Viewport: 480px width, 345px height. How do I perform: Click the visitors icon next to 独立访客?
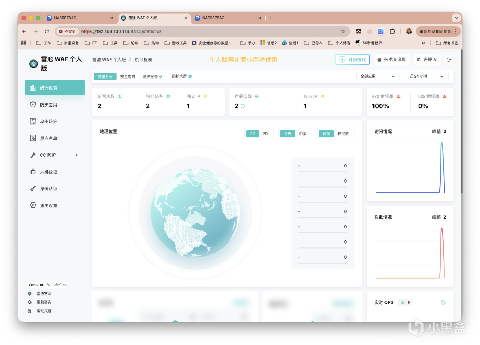168,96
